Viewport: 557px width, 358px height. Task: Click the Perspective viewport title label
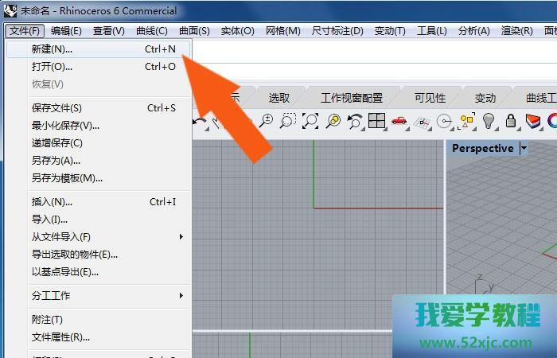482,148
